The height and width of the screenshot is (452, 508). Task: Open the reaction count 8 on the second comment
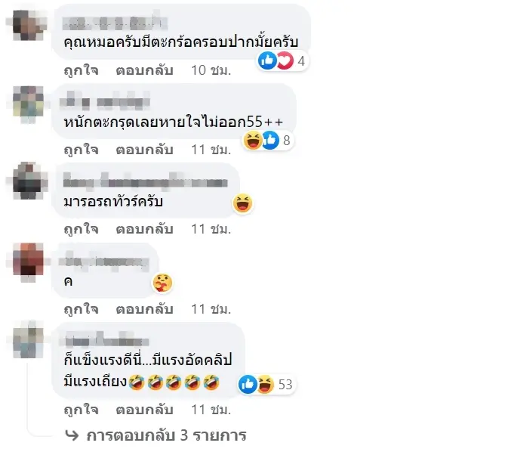click(x=286, y=141)
